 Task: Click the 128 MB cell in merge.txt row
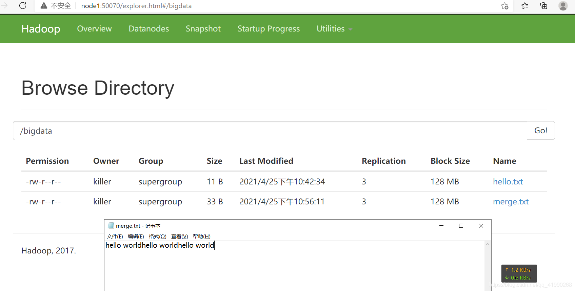point(445,202)
